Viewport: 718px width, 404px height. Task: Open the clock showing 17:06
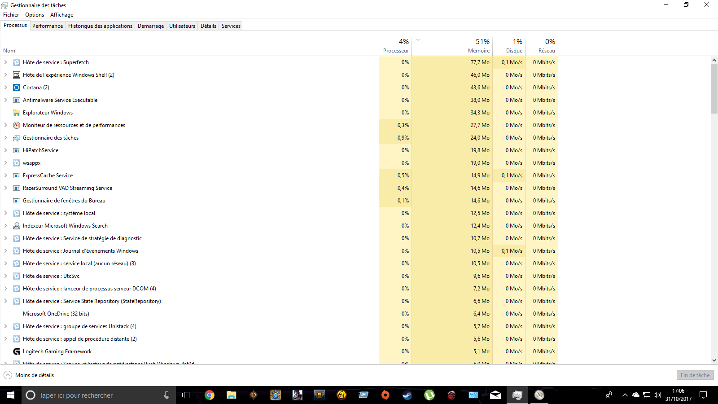point(679,395)
